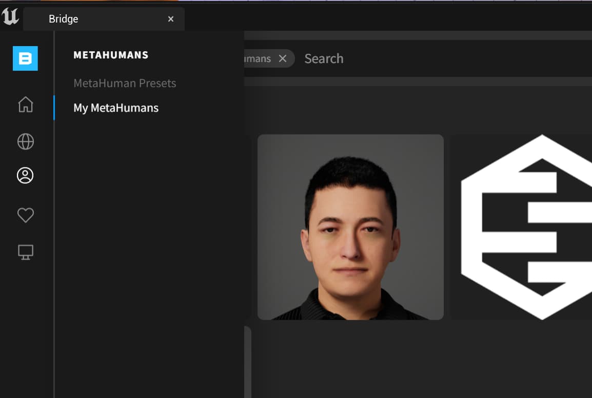Select the MetaHumans person icon
The width and height of the screenshot is (592, 398).
pyautogui.click(x=25, y=176)
